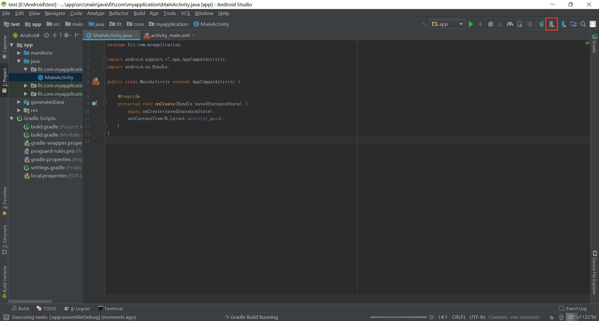Open the Profile app gauge icon
Image resolution: width=599 pixels, height=321 pixels.
510,24
